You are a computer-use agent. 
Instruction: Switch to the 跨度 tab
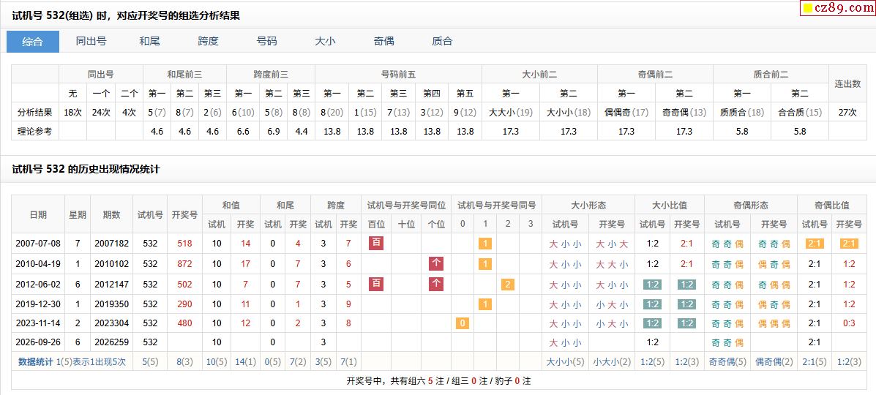pos(209,42)
